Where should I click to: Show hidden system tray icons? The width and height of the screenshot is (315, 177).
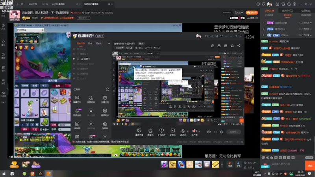[265, 173]
